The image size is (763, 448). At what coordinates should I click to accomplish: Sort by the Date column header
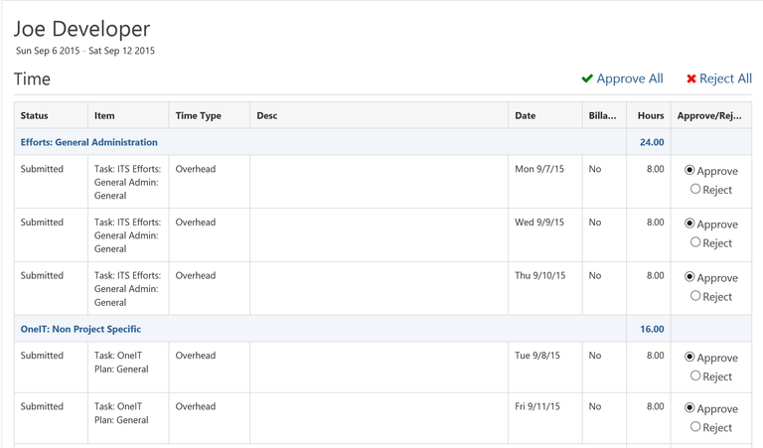pos(526,116)
